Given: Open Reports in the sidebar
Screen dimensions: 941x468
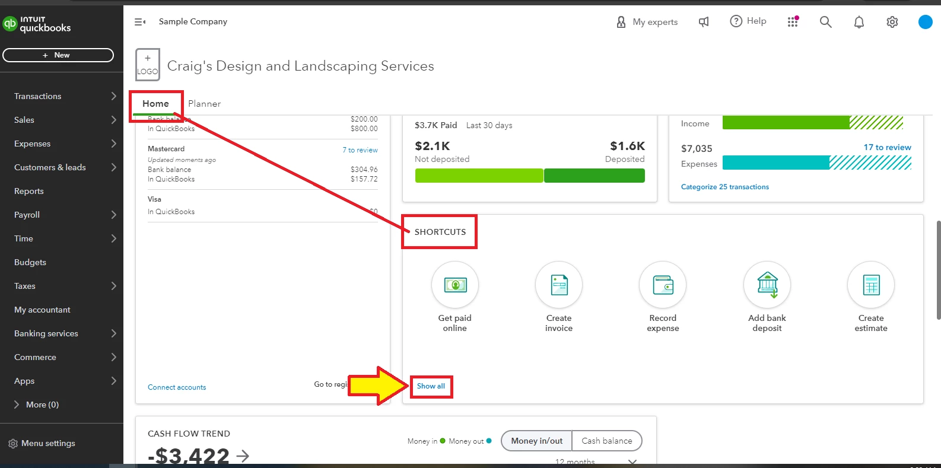Looking at the screenshot, I should pyautogui.click(x=29, y=191).
